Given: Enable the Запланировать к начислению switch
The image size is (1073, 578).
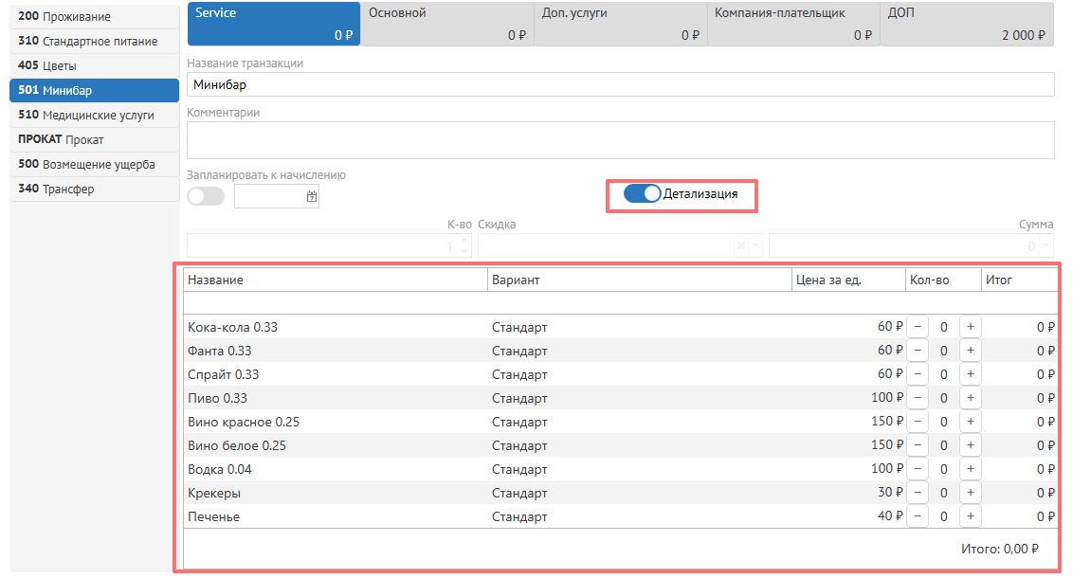Looking at the screenshot, I should (206, 196).
